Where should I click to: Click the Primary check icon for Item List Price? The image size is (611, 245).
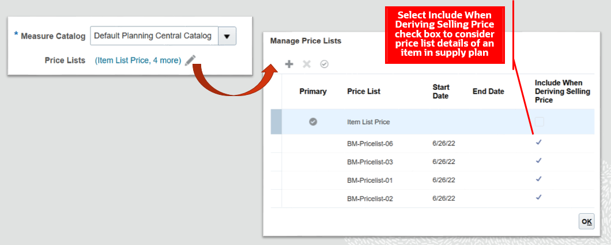tap(313, 121)
